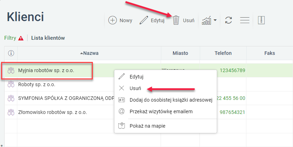The height and width of the screenshot is (147, 293).
Task: Open the Filtry link
Action: (x=10, y=38)
